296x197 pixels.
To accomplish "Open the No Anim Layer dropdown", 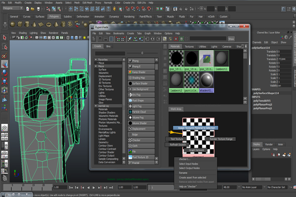I will pos(252,187).
